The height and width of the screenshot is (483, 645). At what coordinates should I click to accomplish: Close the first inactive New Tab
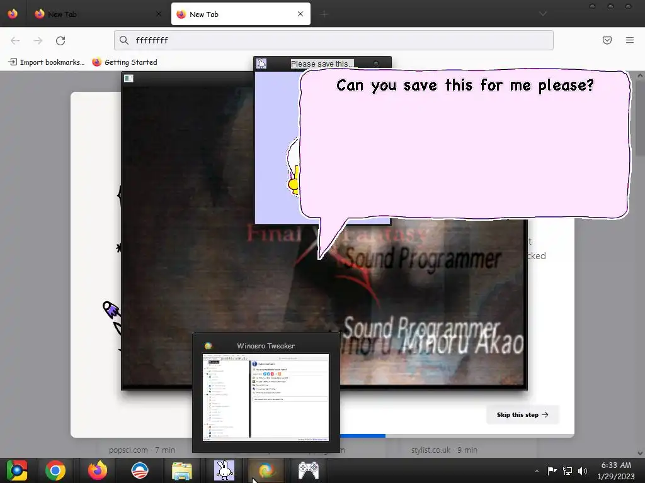click(159, 14)
